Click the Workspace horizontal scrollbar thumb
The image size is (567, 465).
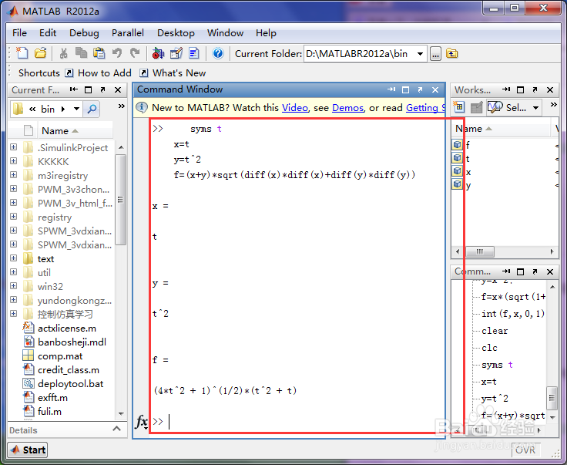click(479, 251)
